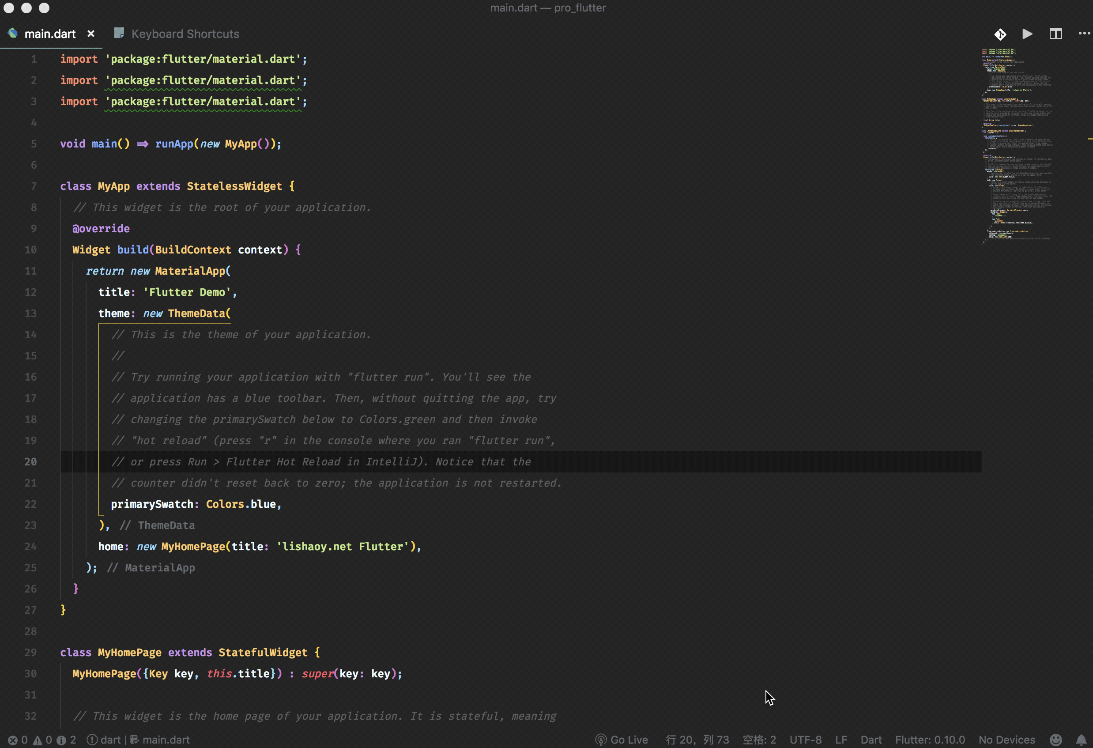
Task: Change the LF end of line sequence
Action: click(841, 740)
